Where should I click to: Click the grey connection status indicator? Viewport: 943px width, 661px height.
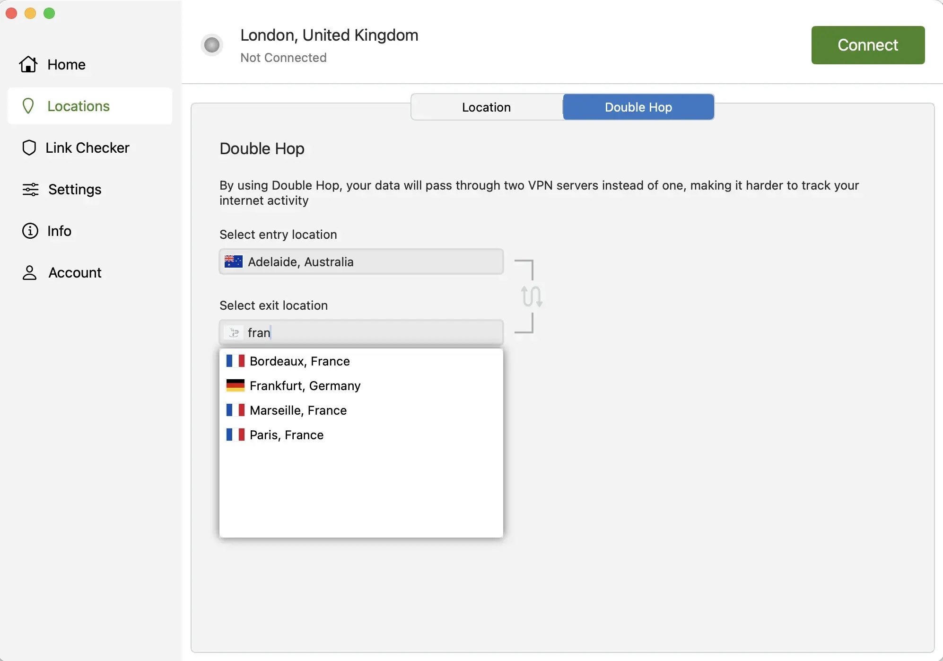click(x=212, y=45)
